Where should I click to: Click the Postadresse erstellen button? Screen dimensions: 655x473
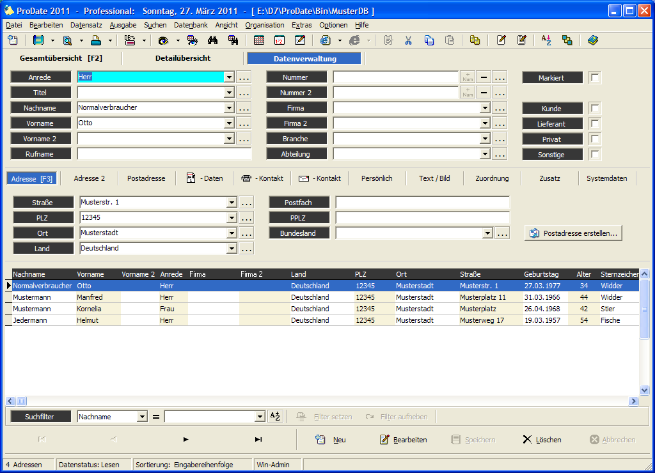[x=573, y=233]
